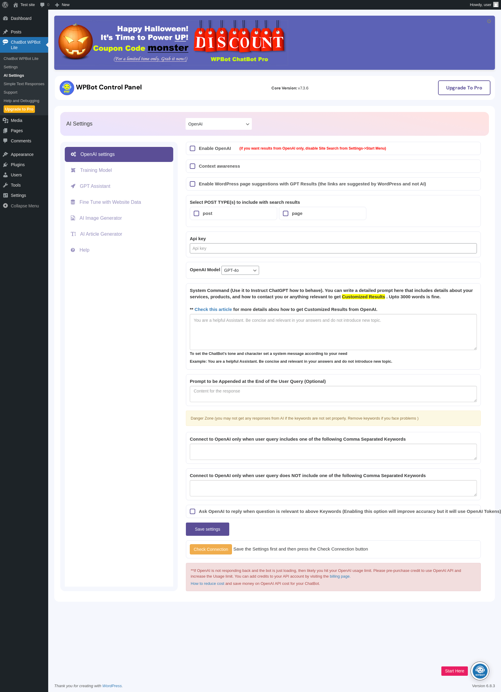501x692 pixels.
Task: Click the pink Start Here button
Action: click(454, 671)
